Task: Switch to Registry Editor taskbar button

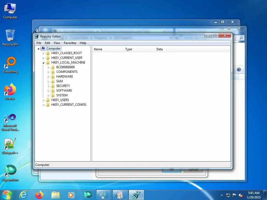Action: pos(136,195)
